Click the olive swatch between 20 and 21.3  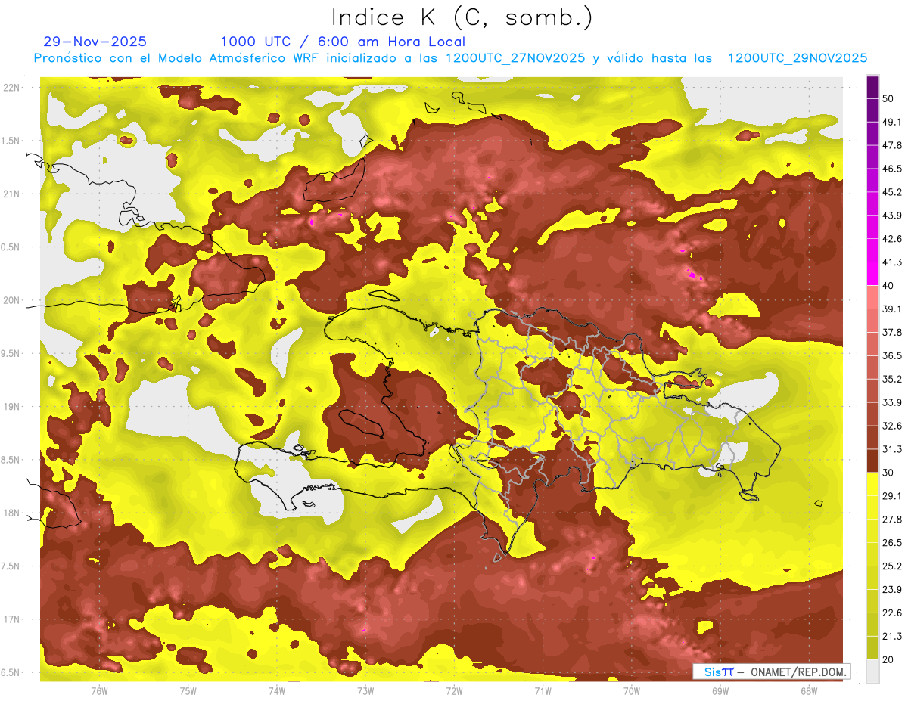pyautogui.click(x=873, y=647)
